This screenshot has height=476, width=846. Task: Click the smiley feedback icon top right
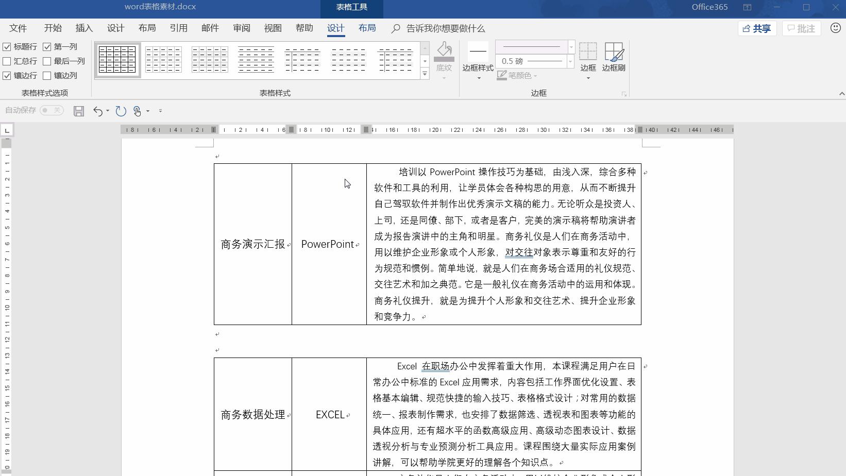[x=835, y=28]
